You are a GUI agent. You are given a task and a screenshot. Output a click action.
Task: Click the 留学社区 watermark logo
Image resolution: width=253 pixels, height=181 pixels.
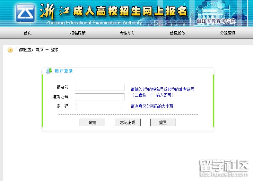pyautogui.click(x=224, y=168)
